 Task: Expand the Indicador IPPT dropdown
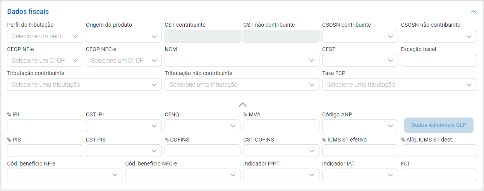click(281, 175)
